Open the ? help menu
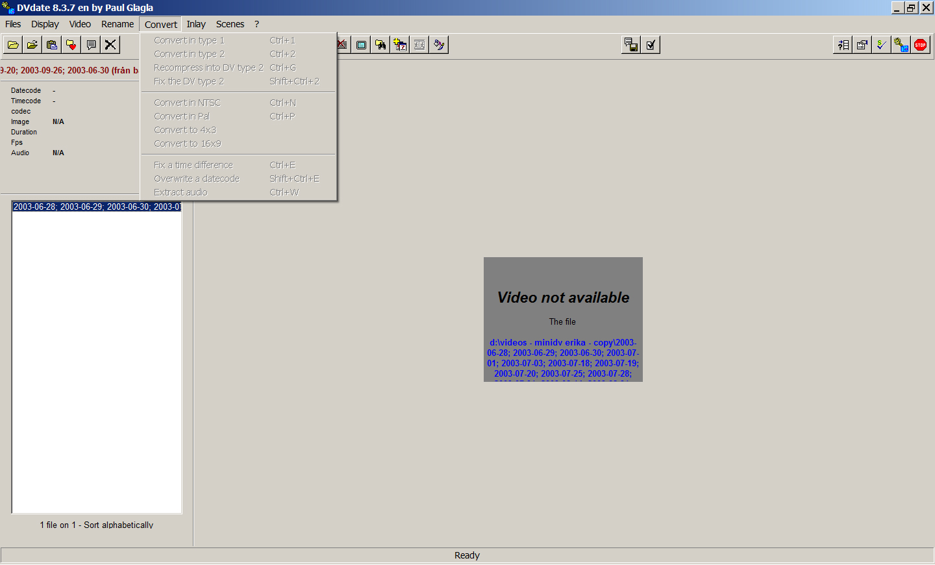The width and height of the screenshot is (935, 565). [256, 24]
